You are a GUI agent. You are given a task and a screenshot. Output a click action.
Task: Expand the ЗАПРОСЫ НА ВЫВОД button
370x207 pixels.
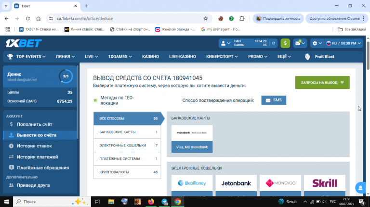322,82
